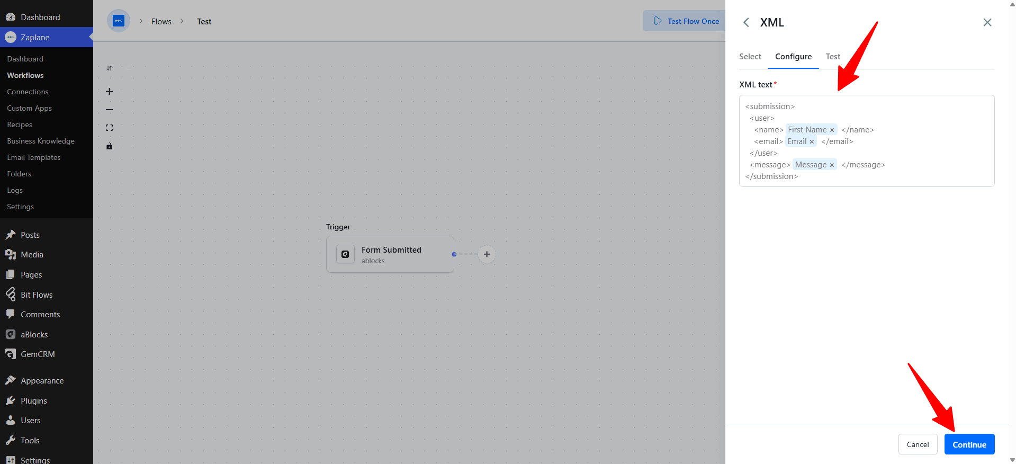Open Connections in Zaplane submenu
The height and width of the screenshot is (464, 1016).
click(x=28, y=92)
